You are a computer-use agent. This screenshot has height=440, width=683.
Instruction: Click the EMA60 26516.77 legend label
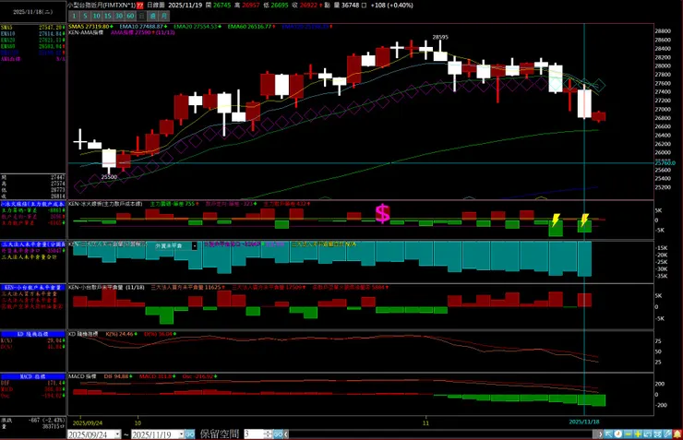251,27
